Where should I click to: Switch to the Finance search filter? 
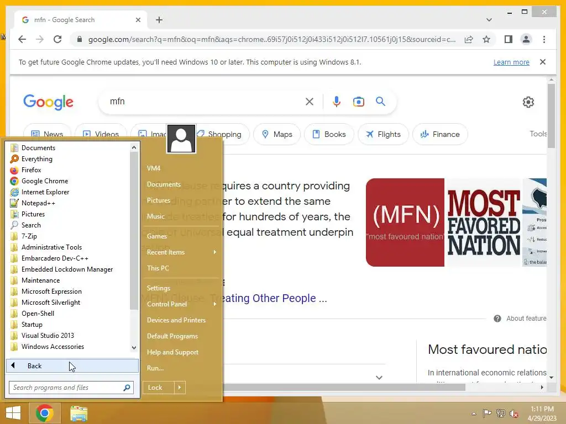(440, 134)
